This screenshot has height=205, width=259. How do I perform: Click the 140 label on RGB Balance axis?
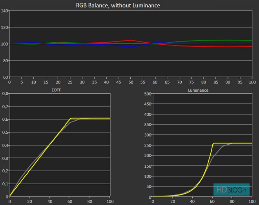click(4, 11)
